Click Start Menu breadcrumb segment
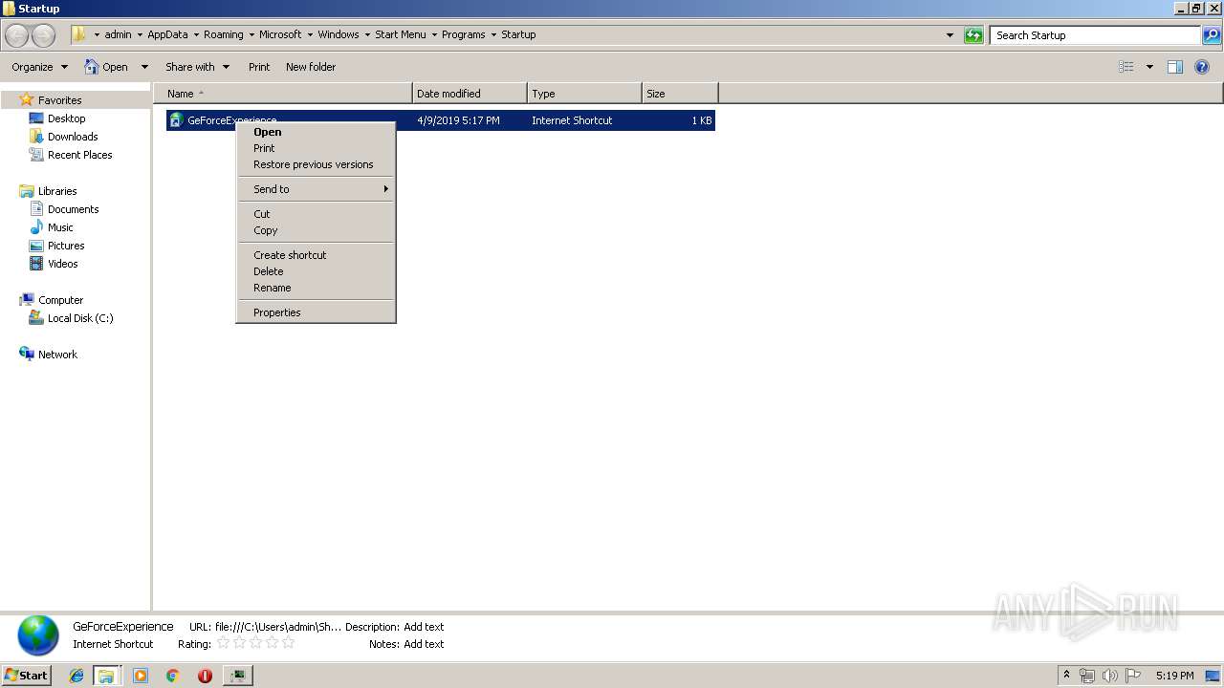 tap(401, 35)
